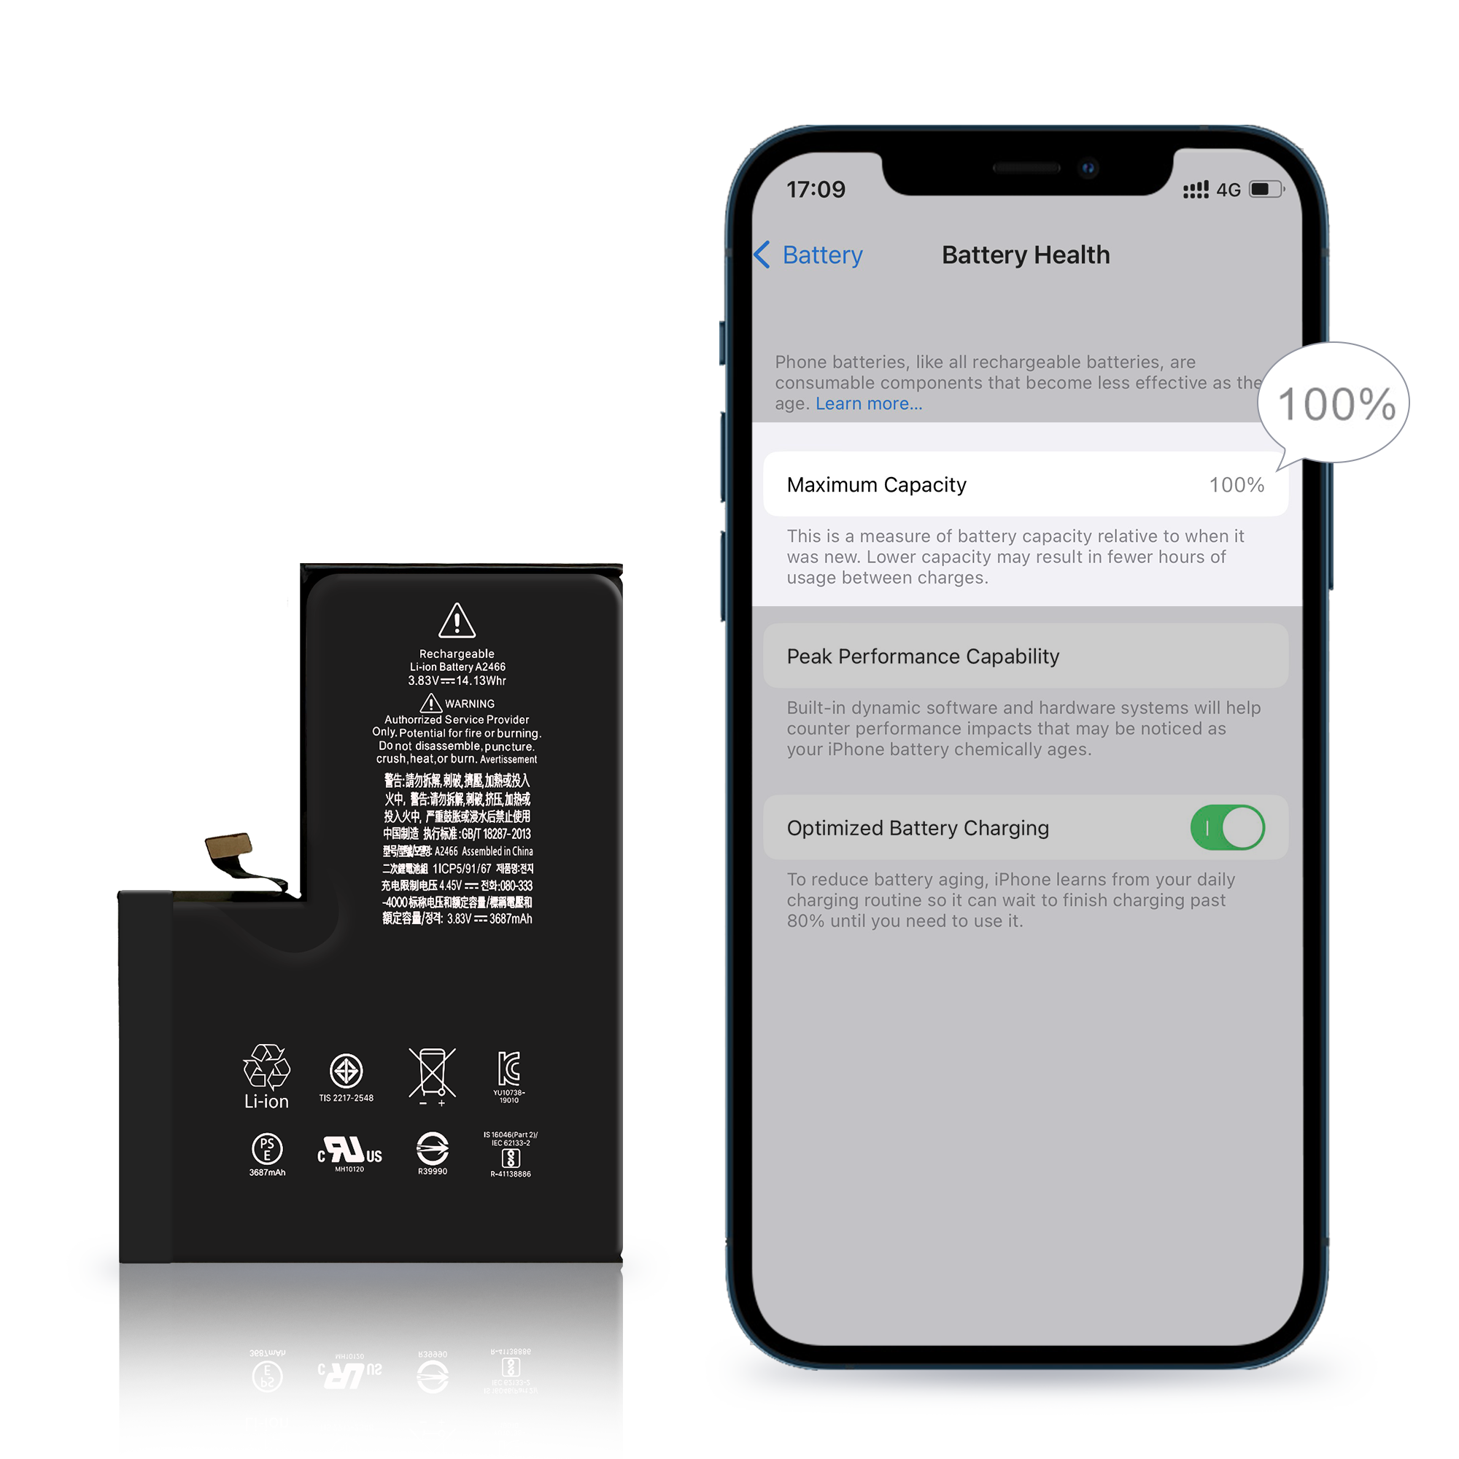
Task: Tap the Back to Battery button
Action: click(x=811, y=254)
